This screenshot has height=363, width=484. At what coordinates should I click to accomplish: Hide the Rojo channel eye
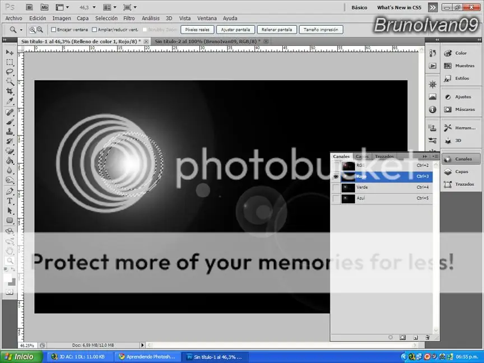coord(336,176)
